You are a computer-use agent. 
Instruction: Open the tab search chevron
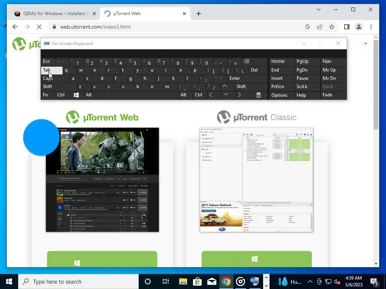[x=318, y=9]
